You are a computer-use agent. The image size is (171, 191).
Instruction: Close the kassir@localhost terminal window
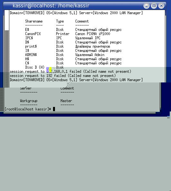[161, 6]
